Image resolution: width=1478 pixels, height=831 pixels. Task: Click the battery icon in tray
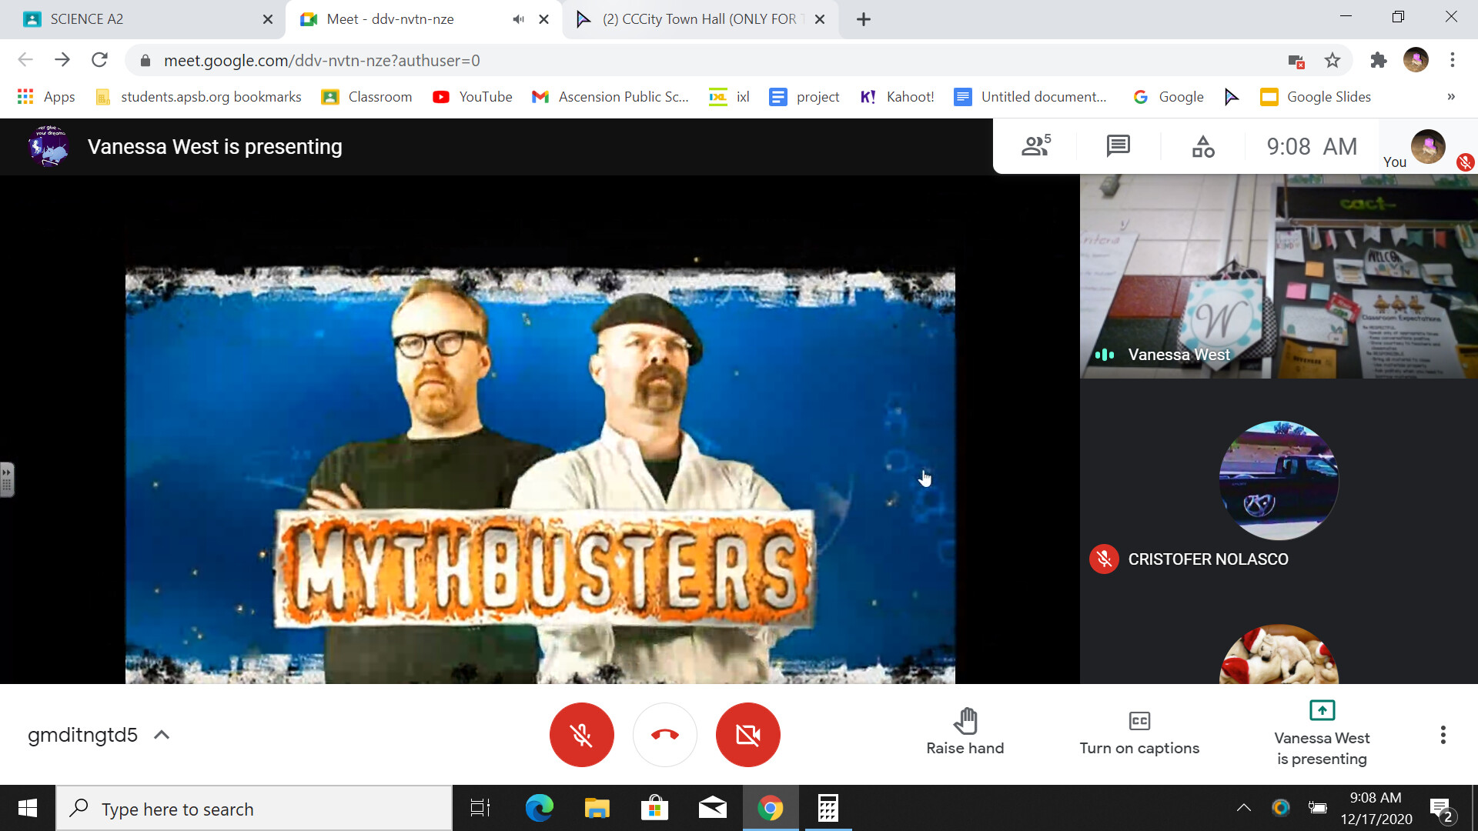click(1318, 808)
